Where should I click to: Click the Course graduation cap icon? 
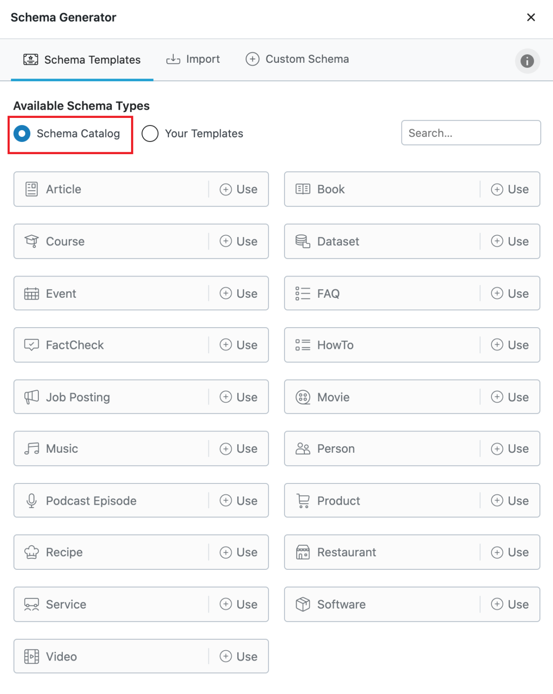[x=32, y=241]
